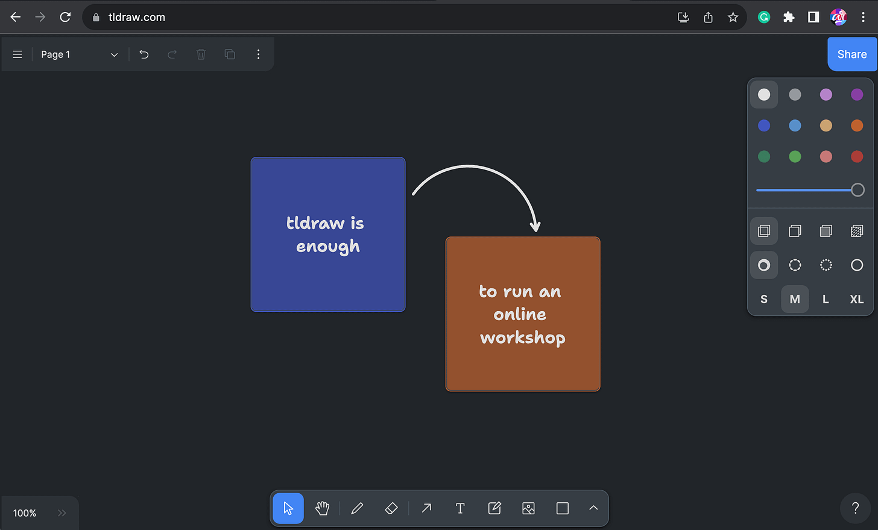Set fill style to solid
878x530 pixels.
[x=826, y=231]
